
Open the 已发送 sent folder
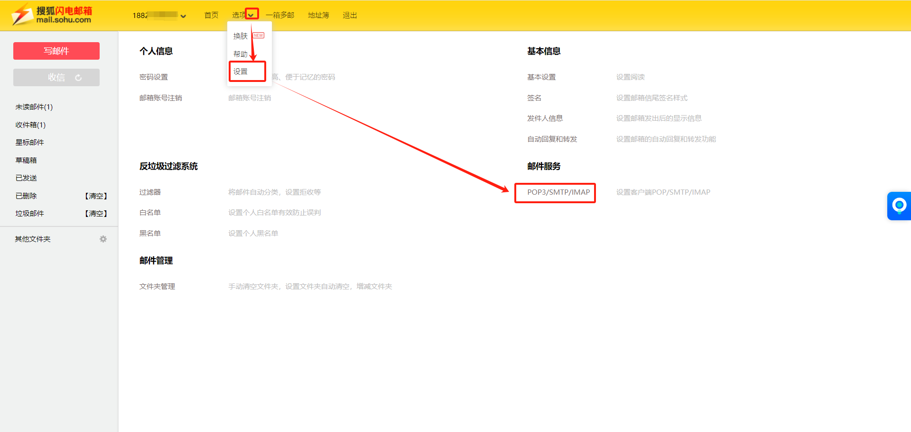[x=26, y=178]
